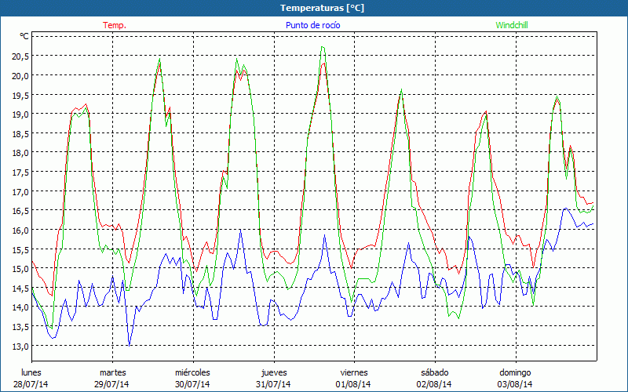The width and height of the screenshot is (628, 392).
Task: Click the 01/08/14 date label
Action: 354,384
